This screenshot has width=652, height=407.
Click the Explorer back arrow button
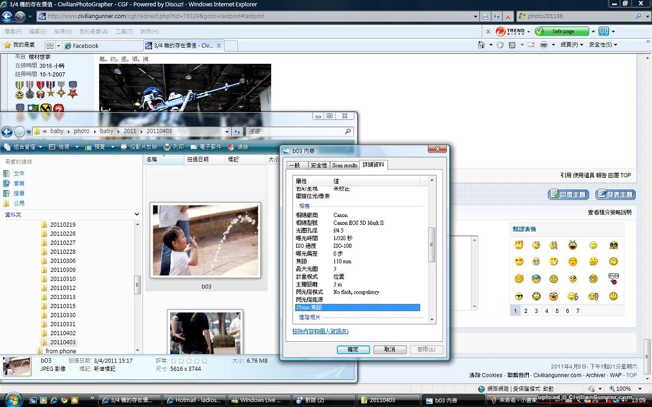pyautogui.click(x=7, y=131)
